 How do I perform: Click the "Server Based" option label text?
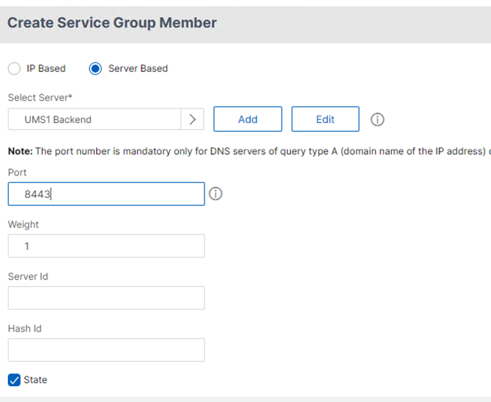137,68
